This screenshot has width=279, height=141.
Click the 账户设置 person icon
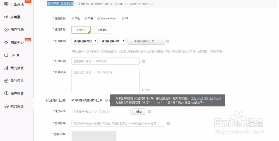click(6, 94)
